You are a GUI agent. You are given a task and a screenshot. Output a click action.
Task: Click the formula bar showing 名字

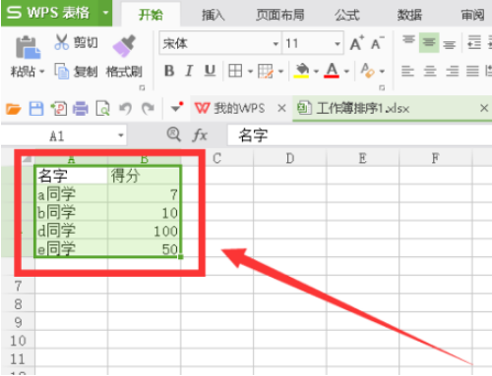point(359,134)
